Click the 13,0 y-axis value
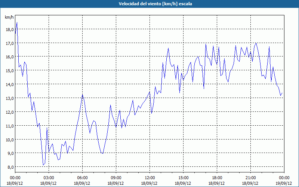The image size is (299, 187). [x=10, y=98]
